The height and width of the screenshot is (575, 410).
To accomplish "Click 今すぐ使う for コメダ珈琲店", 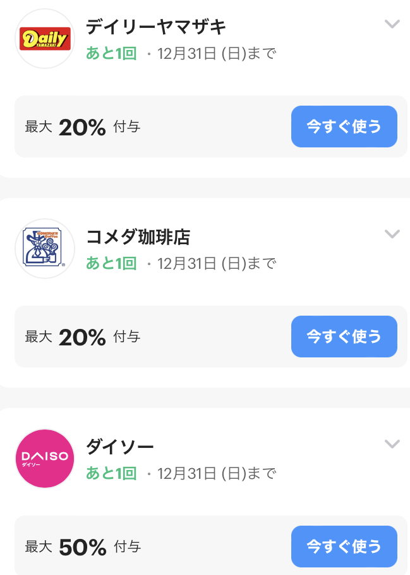I will [x=344, y=337].
